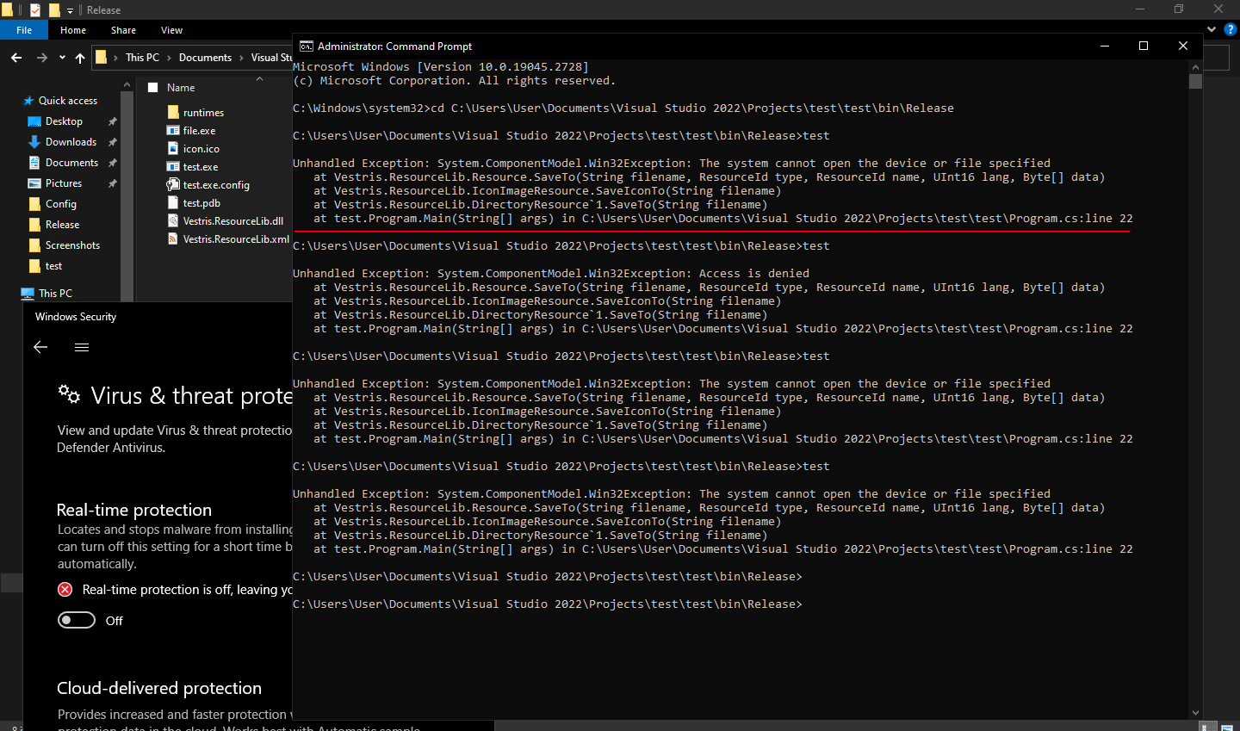Select the icon.ico file
This screenshot has width=1240, height=731.
[x=201, y=148]
